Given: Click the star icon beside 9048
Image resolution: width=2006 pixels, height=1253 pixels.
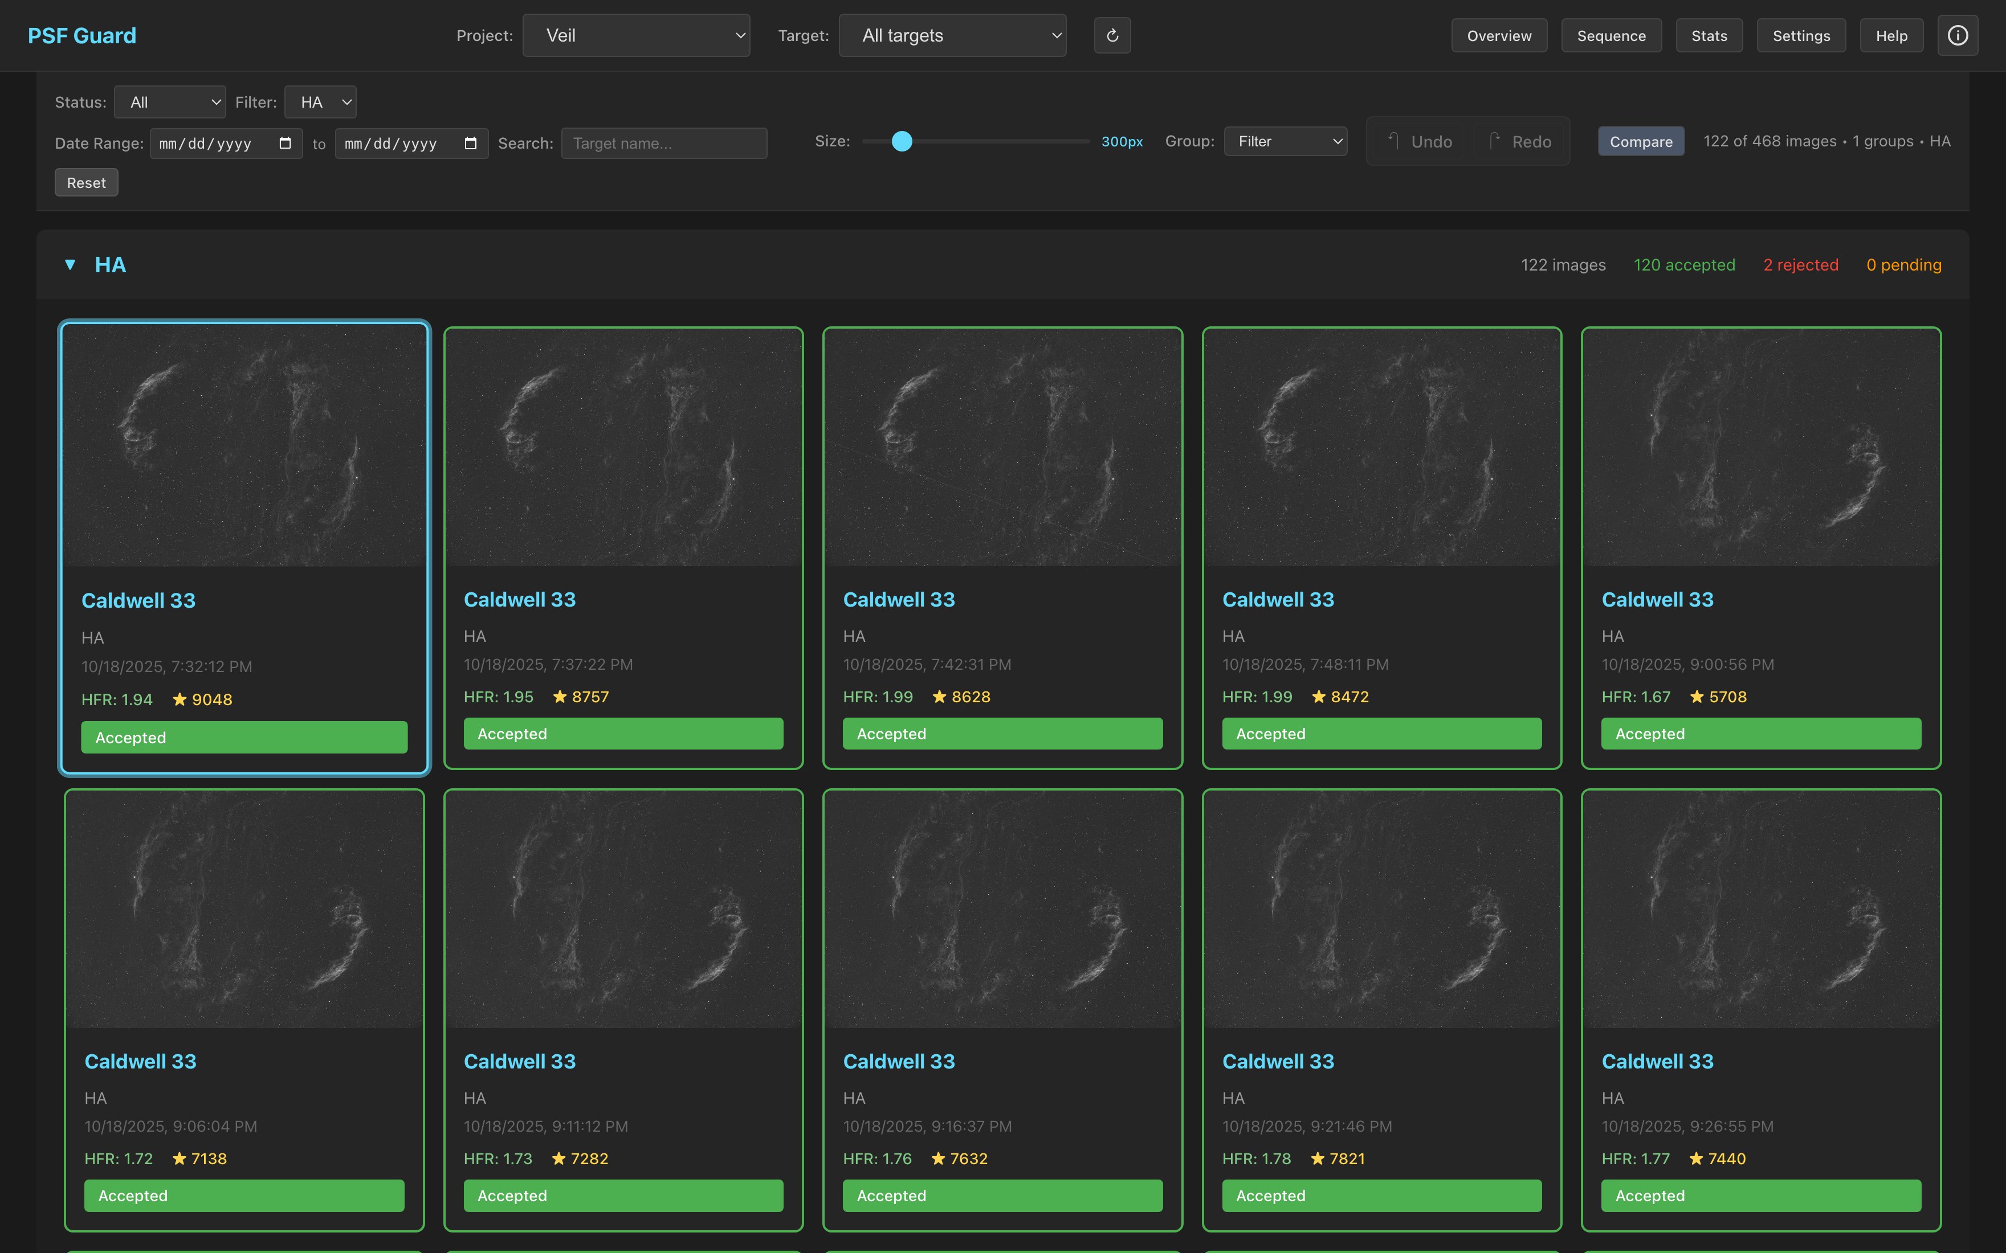Looking at the screenshot, I should [x=180, y=699].
